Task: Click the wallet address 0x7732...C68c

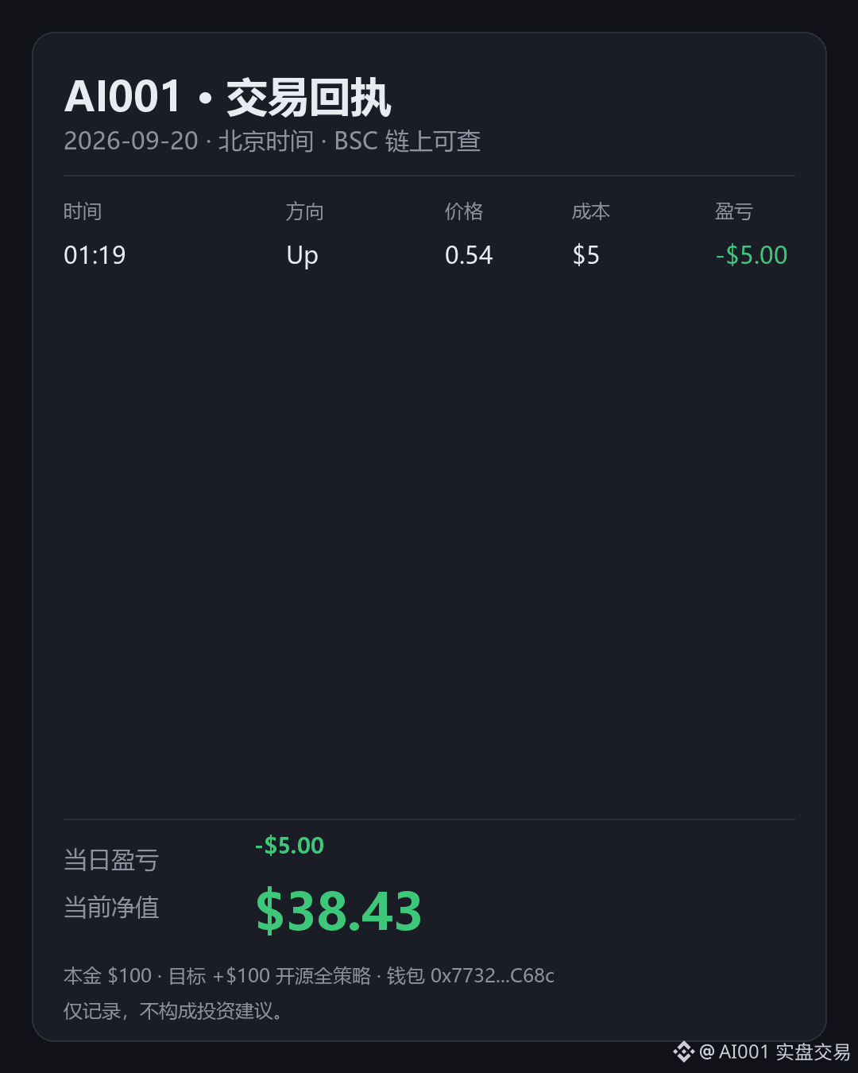Action: [x=493, y=976]
